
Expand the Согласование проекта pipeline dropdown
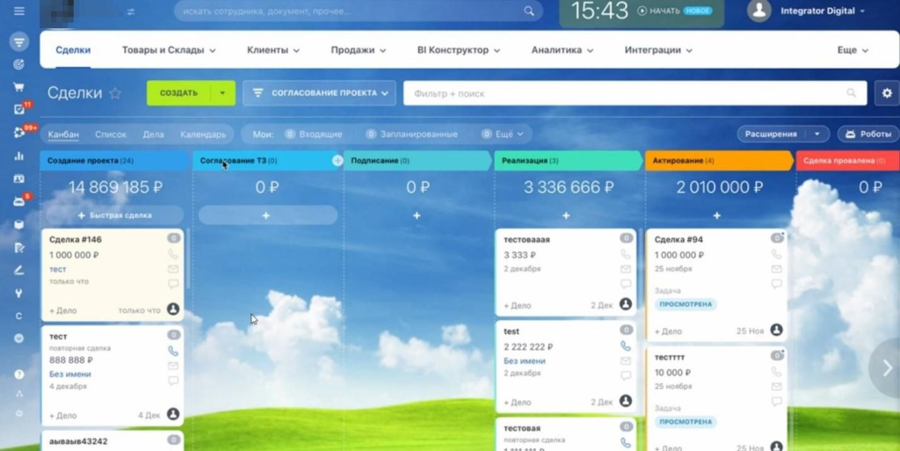tap(319, 93)
